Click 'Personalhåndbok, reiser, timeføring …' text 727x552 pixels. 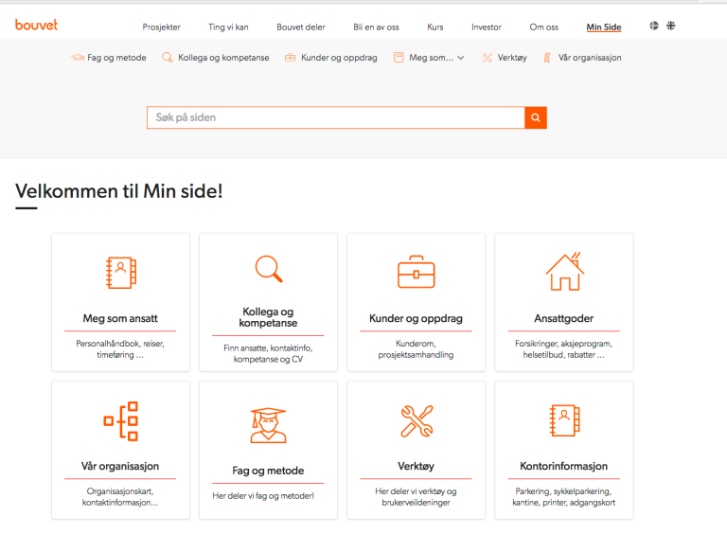[120, 349]
